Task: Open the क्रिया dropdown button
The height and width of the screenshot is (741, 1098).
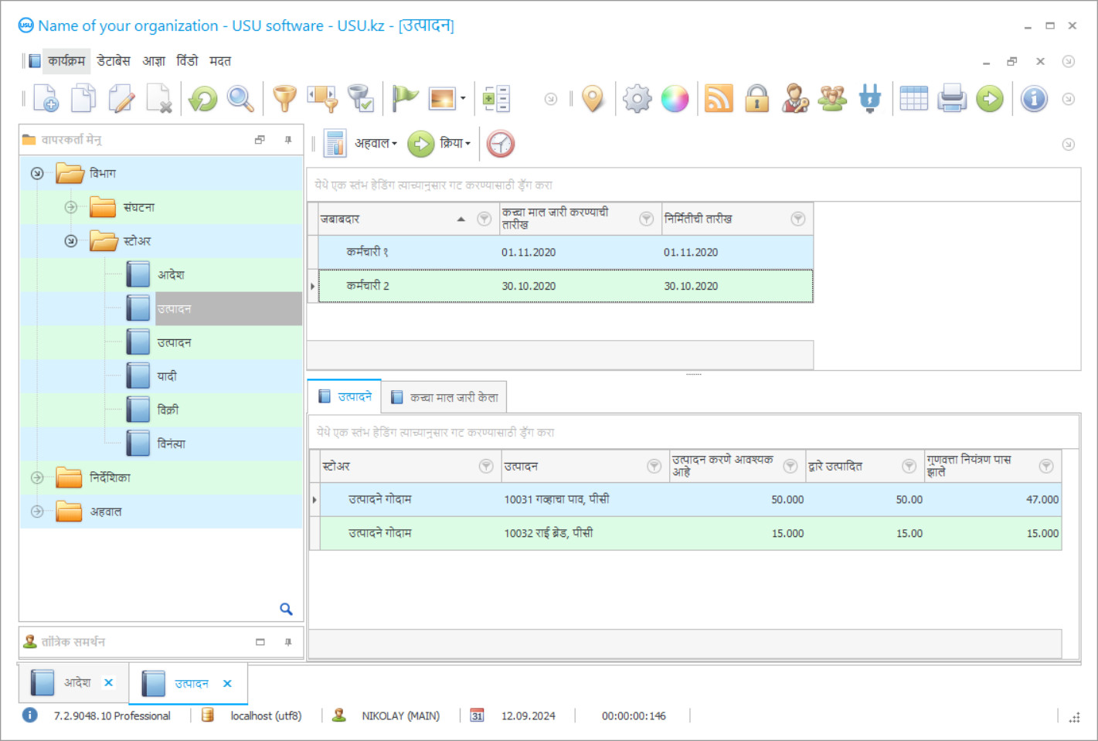Action: 455,144
